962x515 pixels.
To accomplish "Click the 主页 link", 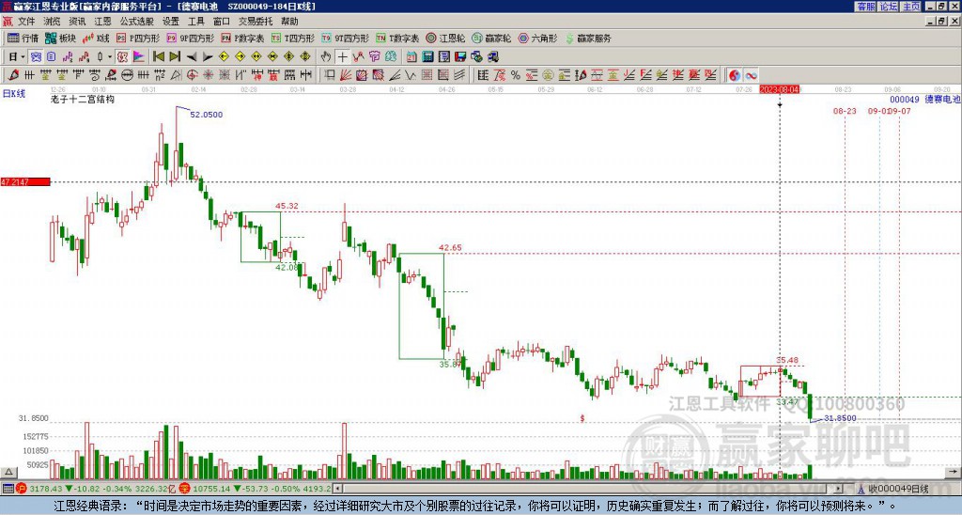I will tap(910, 7).
